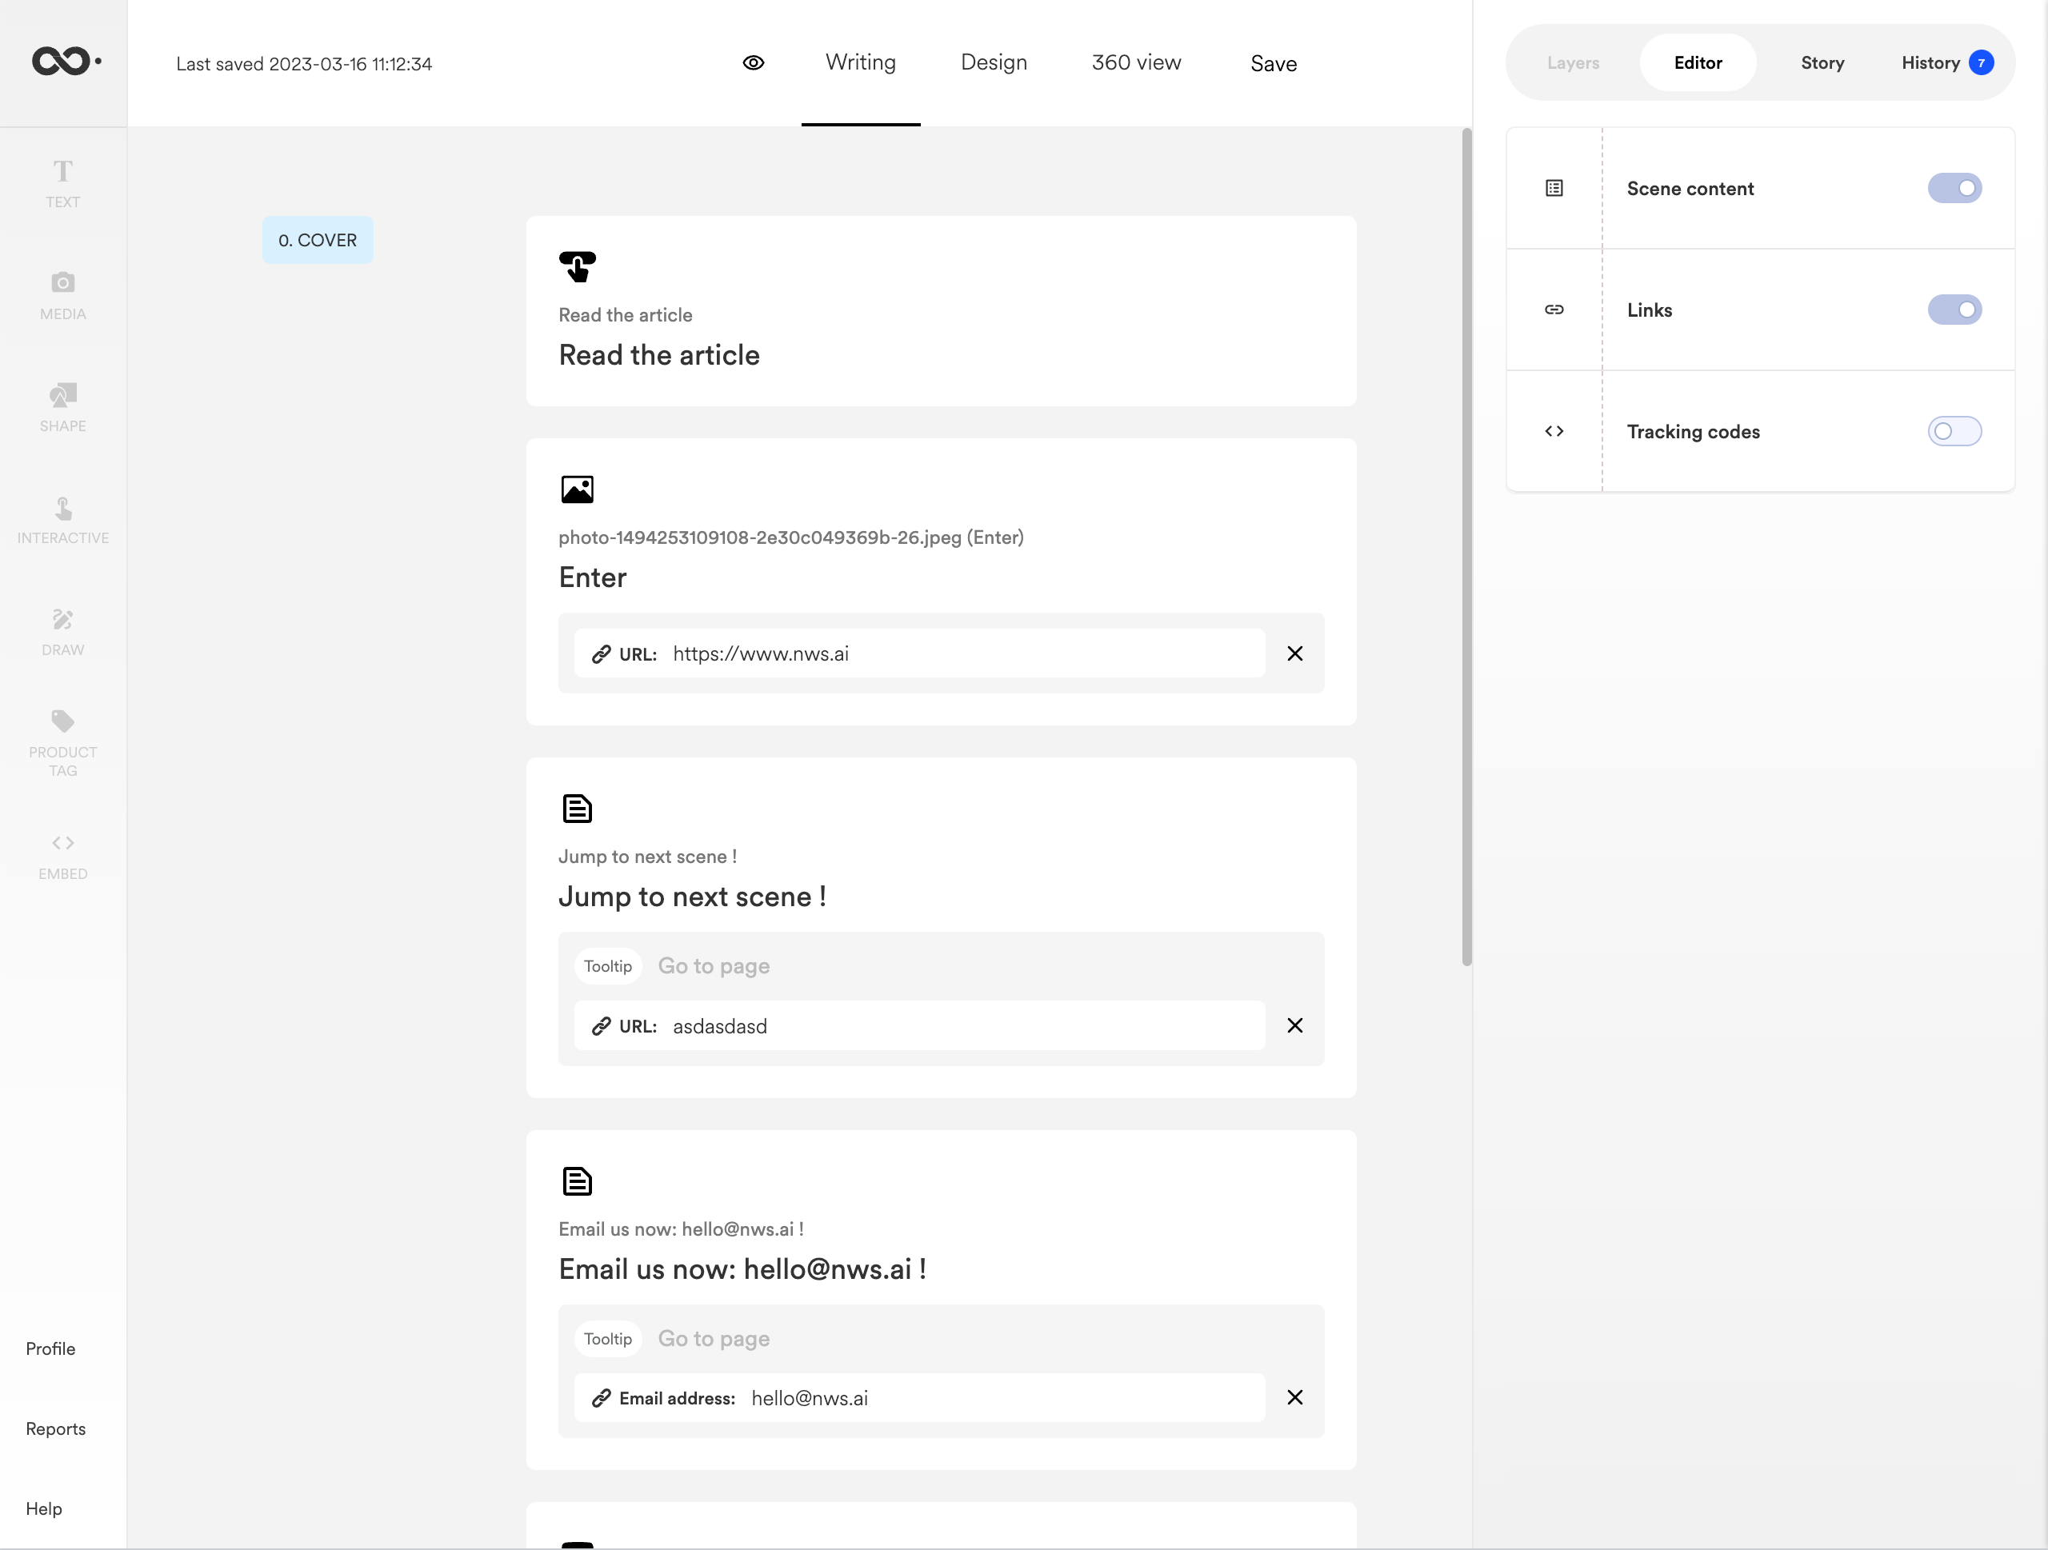Open the Reports link
The height and width of the screenshot is (1550, 2048).
[55, 1428]
